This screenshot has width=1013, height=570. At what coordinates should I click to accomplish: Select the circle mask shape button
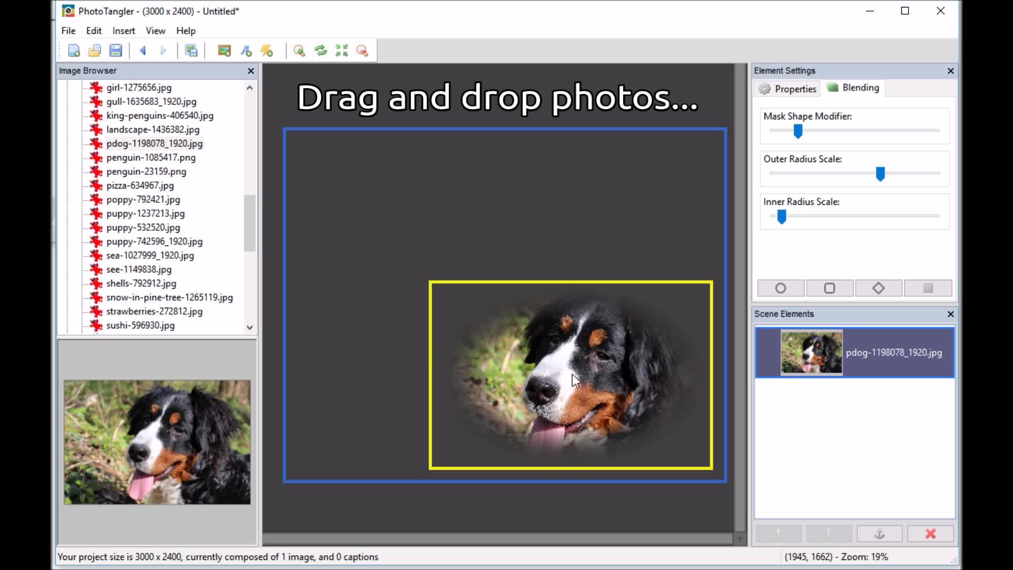780,288
